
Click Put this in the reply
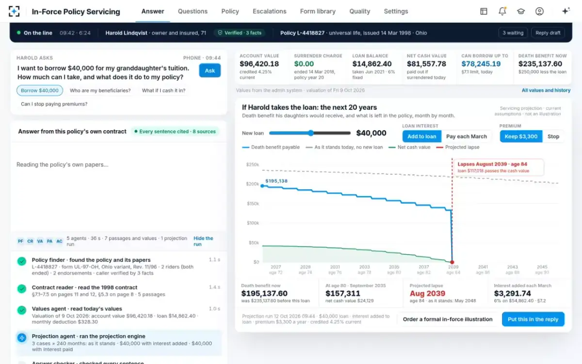(x=533, y=319)
